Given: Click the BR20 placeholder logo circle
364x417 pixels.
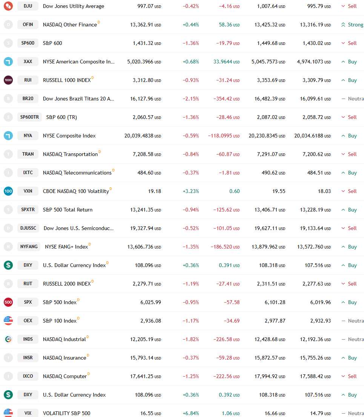Looking at the screenshot, I should [x=8, y=99].
